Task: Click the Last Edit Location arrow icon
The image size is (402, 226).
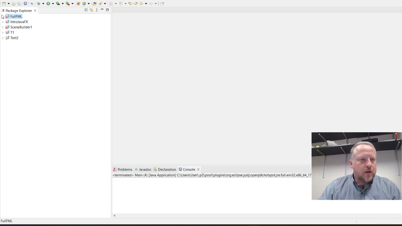Action: point(130,3)
